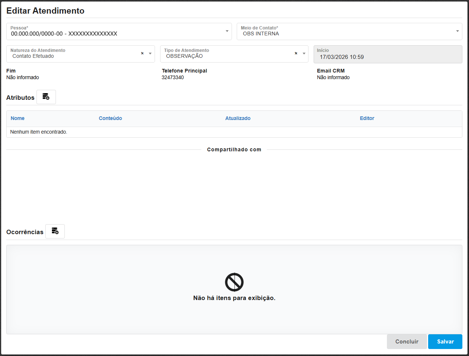Save the atendimento with Salvar button
Image resolution: width=469 pixels, height=356 pixels.
click(x=445, y=342)
